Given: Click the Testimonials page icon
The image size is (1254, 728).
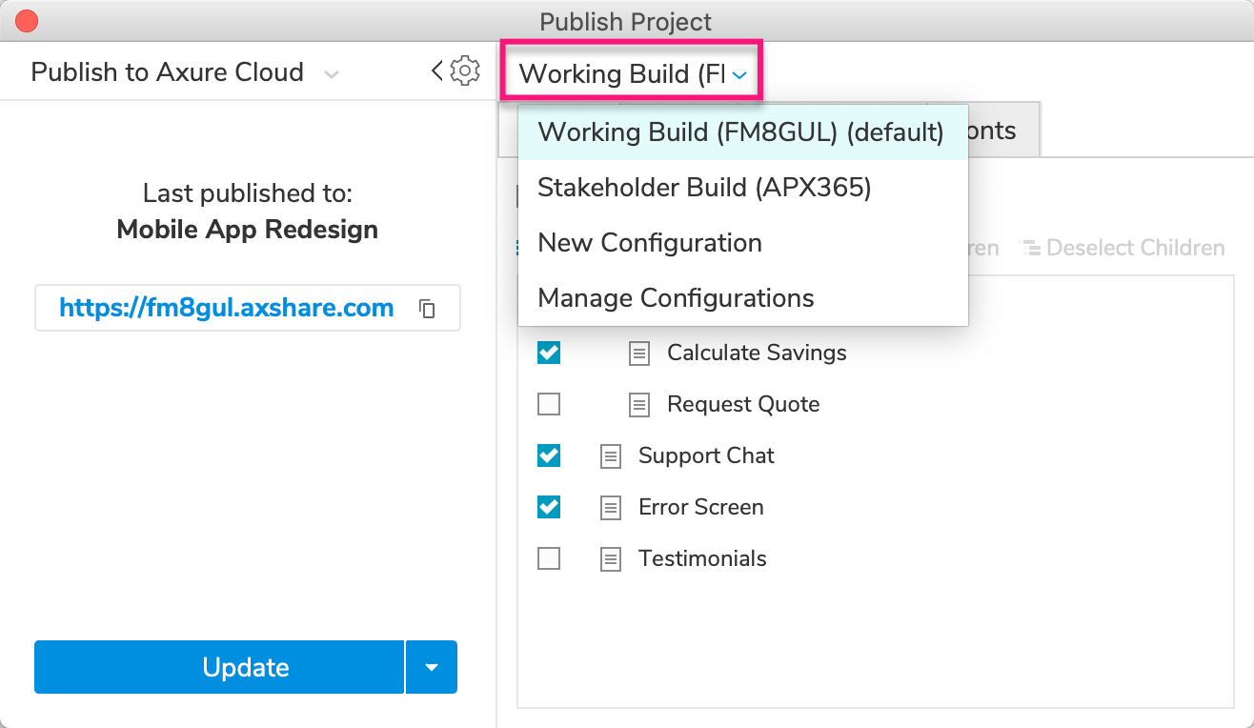Looking at the screenshot, I should point(611,559).
